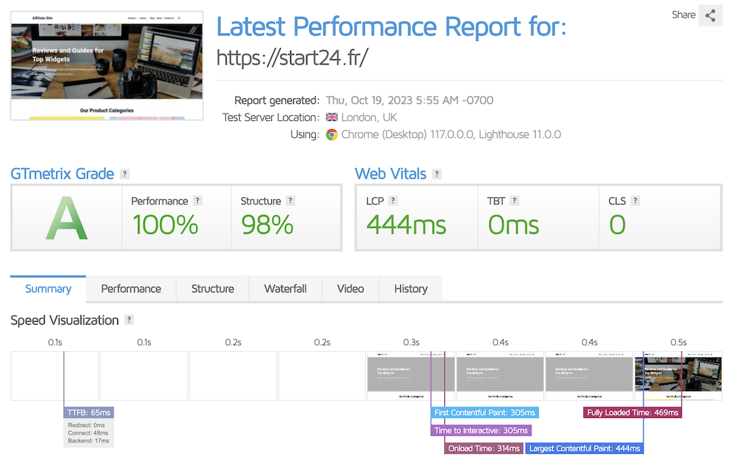Image resolution: width=733 pixels, height=461 pixels.
Task: Click the LCP help icon
Action: coord(393,201)
